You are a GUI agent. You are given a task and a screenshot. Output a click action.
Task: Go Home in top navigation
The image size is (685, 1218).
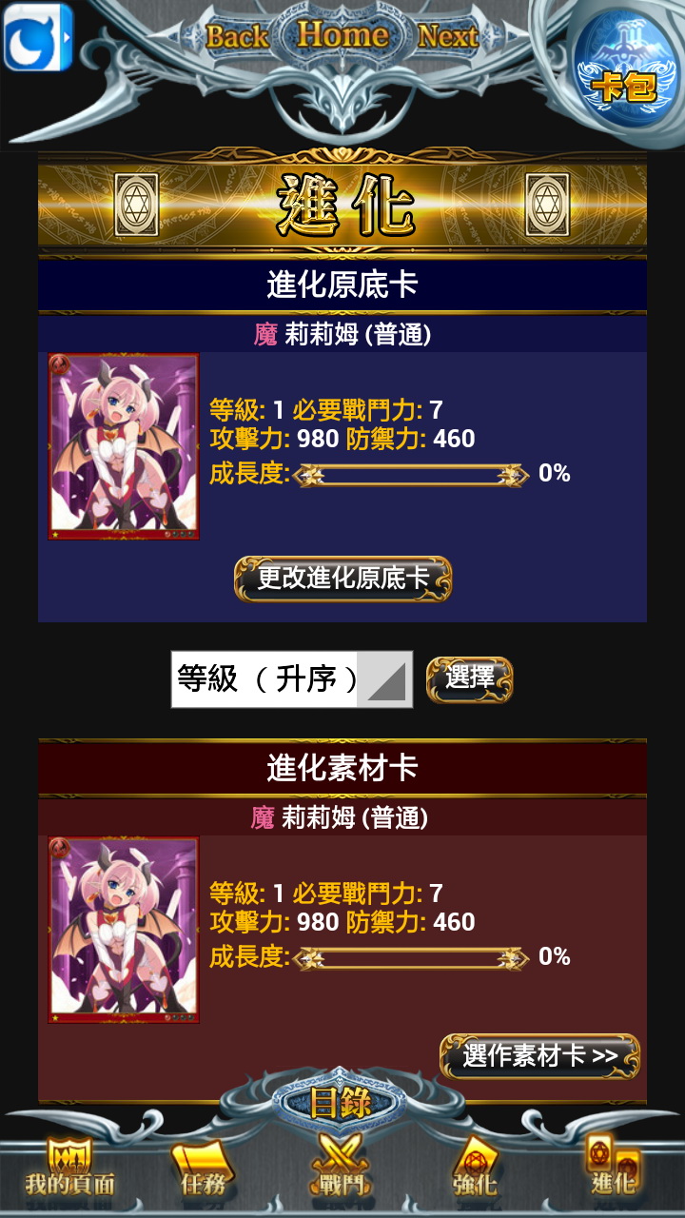[x=342, y=34]
